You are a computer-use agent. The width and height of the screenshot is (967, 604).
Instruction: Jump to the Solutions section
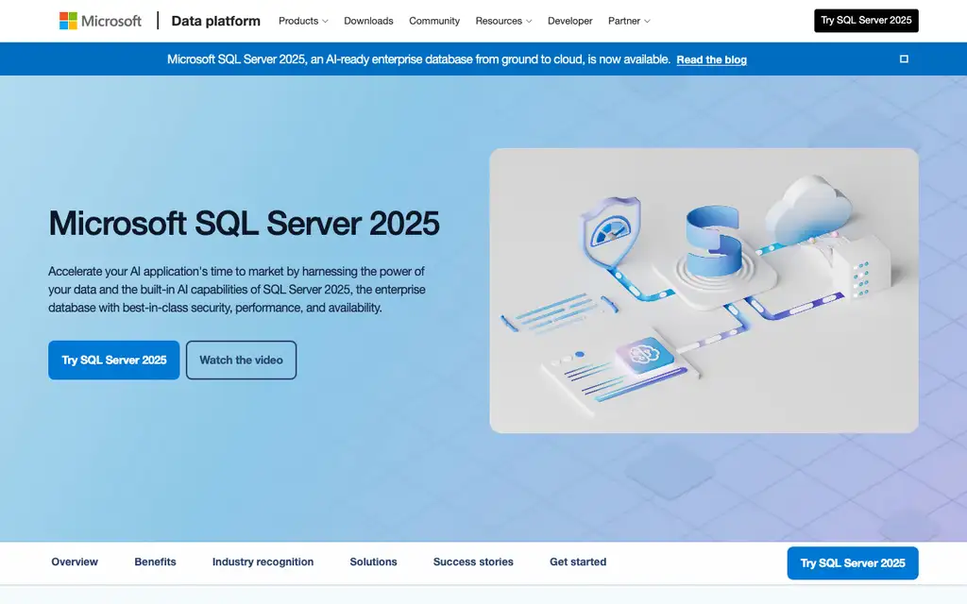coord(373,562)
